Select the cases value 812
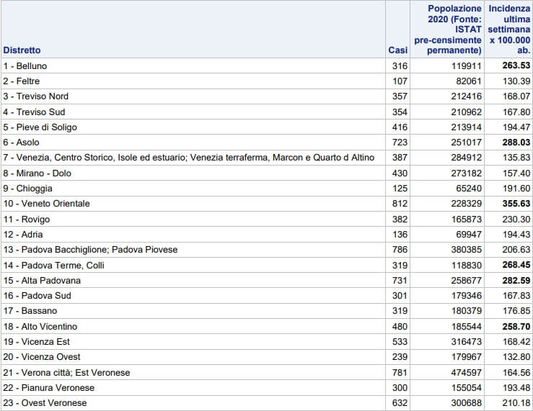Image resolution: width=533 pixels, height=411 pixels. coord(400,204)
